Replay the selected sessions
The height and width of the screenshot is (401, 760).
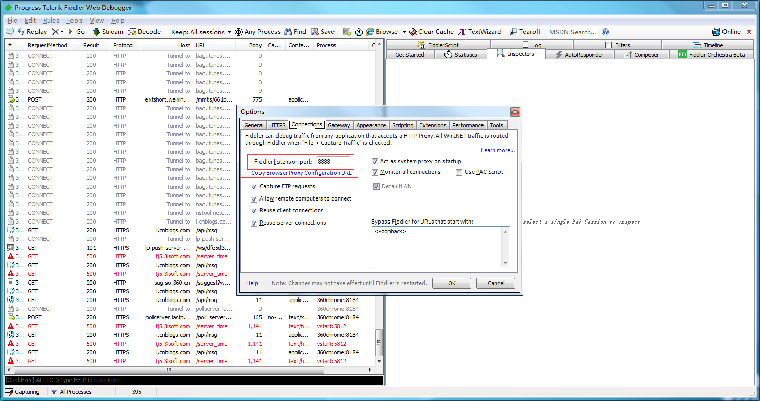click(x=32, y=32)
